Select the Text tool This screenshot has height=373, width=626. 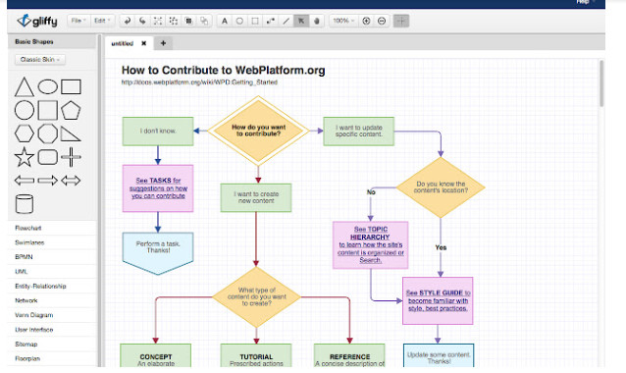click(225, 21)
